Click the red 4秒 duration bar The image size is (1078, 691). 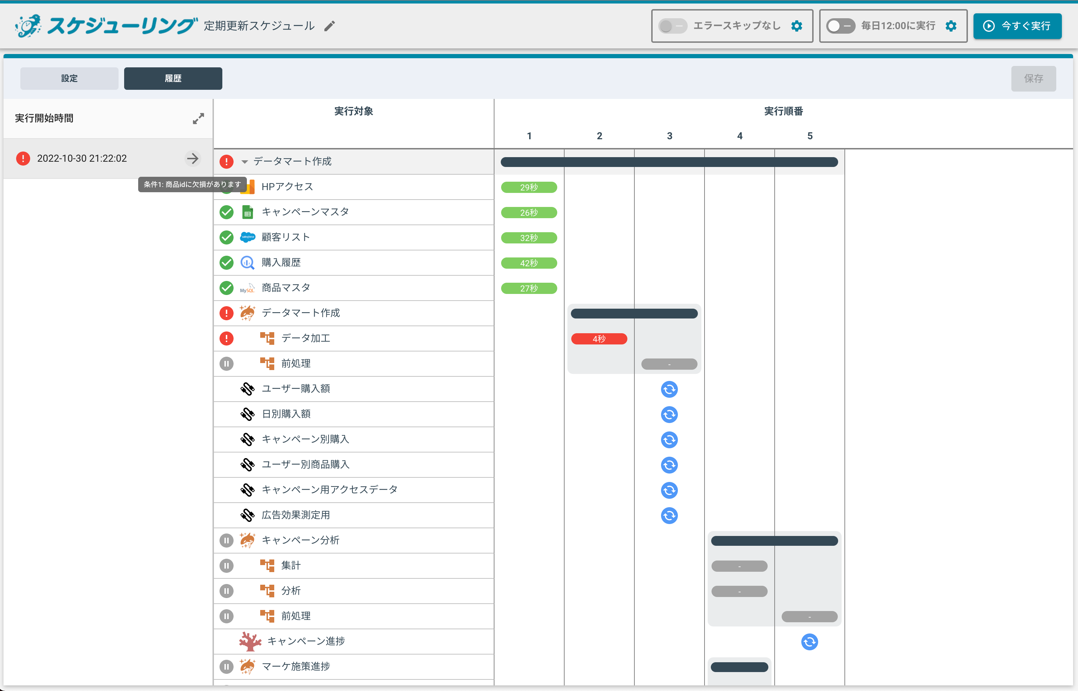coord(599,338)
